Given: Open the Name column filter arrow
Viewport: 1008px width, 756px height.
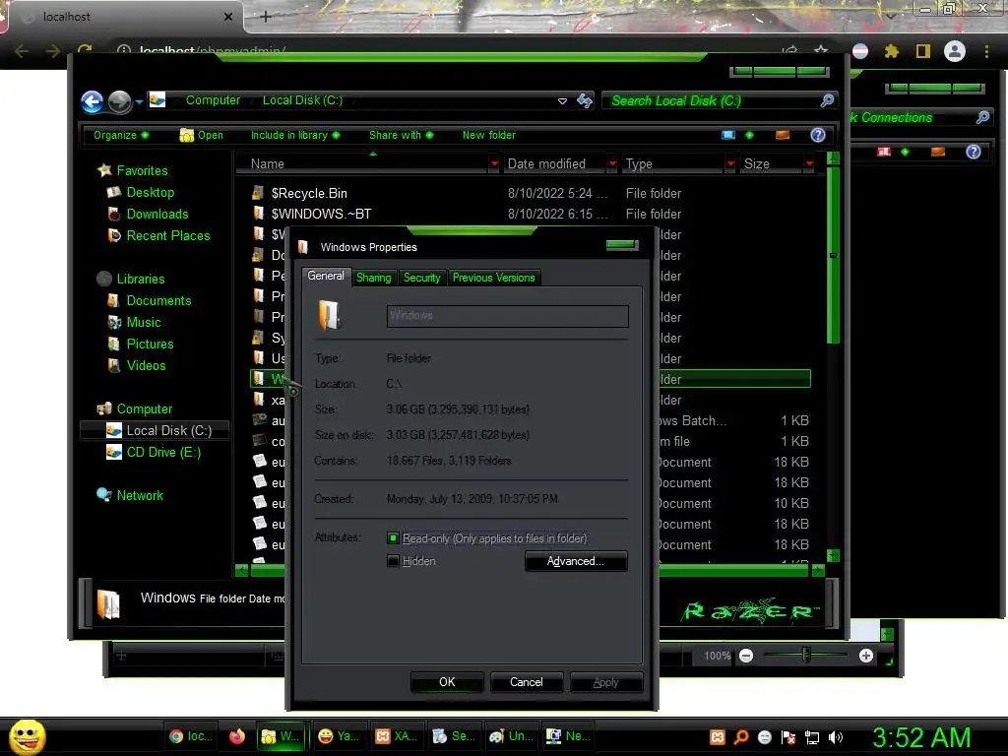Looking at the screenshot, I should pyautogui.click(x=494, y=164).
